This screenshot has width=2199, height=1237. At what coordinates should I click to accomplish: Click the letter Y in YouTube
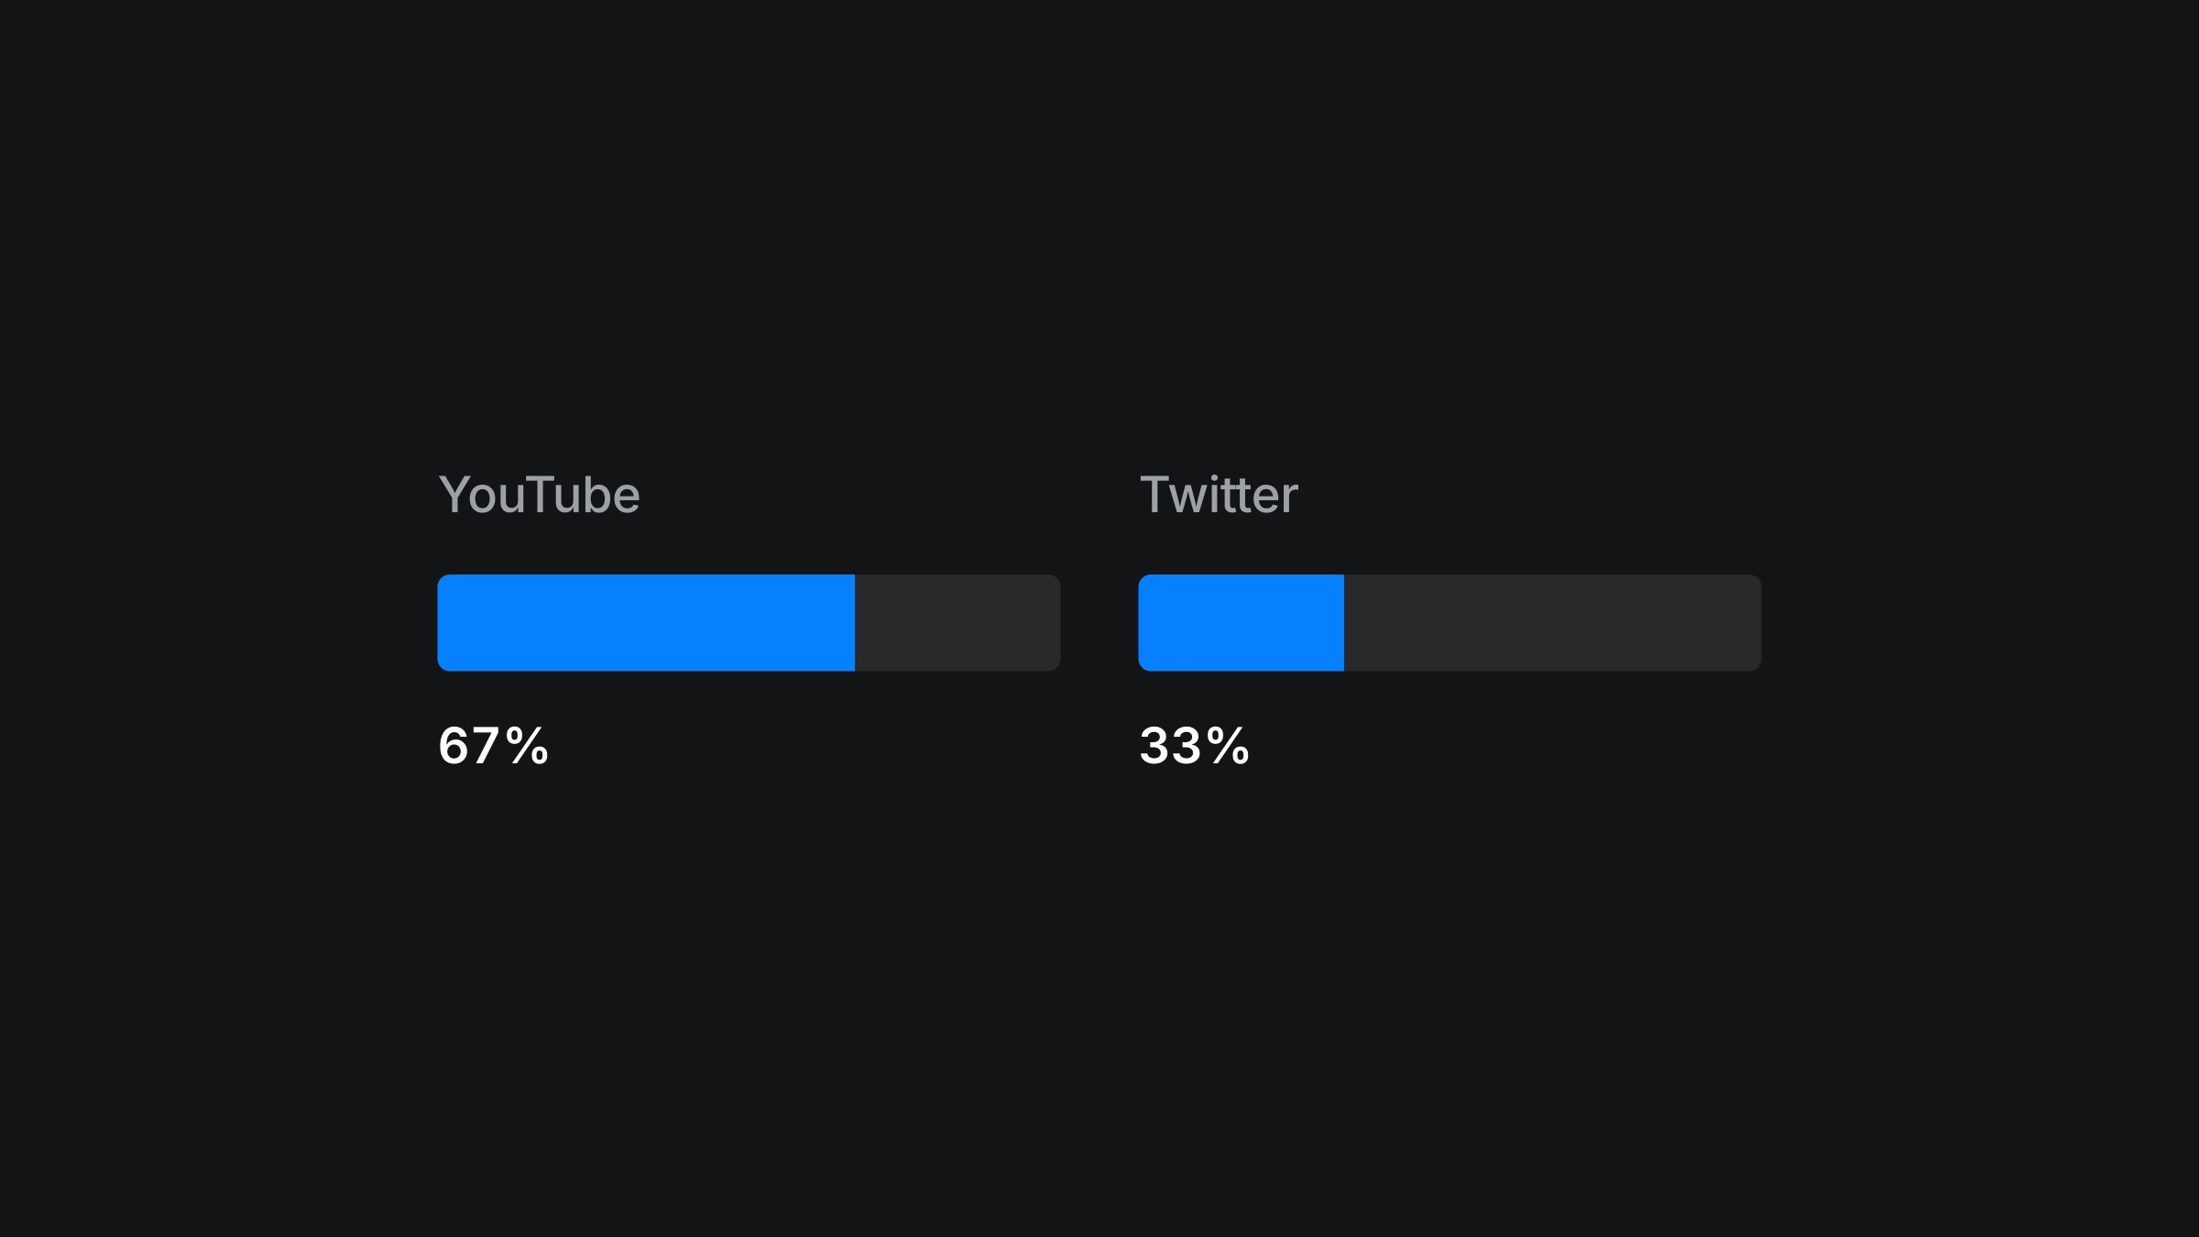456,495
